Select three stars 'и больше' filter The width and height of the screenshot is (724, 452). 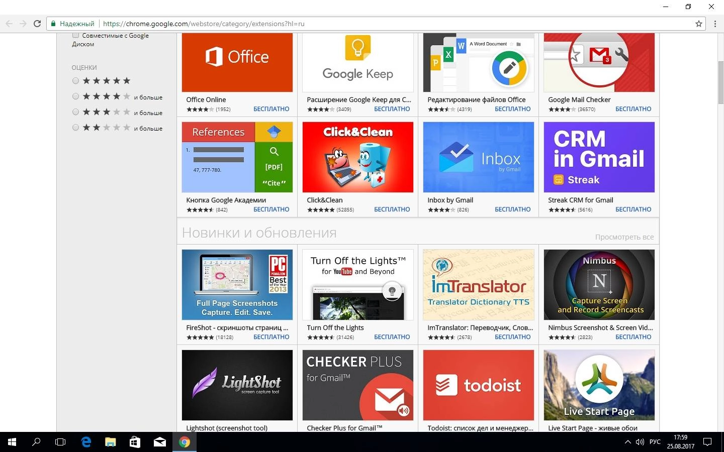click(x=75, y=112)
